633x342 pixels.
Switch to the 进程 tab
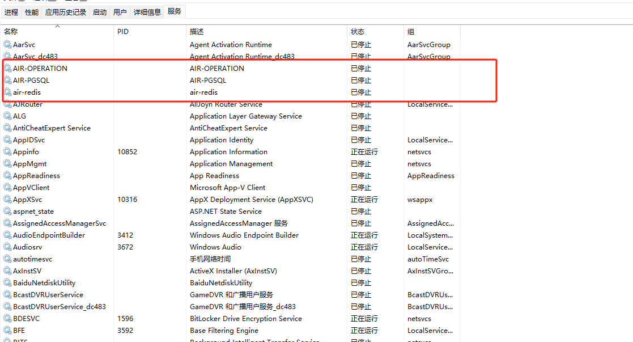(x=11, y=11)
